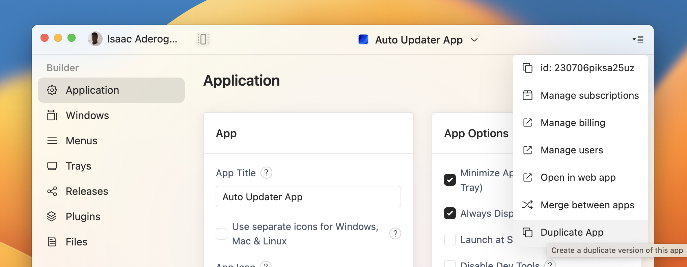Viewport: 687px width, 267px height.
Task: Click the Auto Updater App blue logo
Action: [363, 39]
